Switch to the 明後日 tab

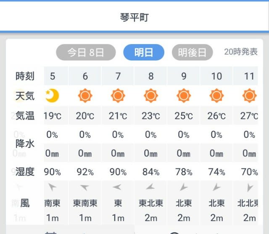[192, 52]
